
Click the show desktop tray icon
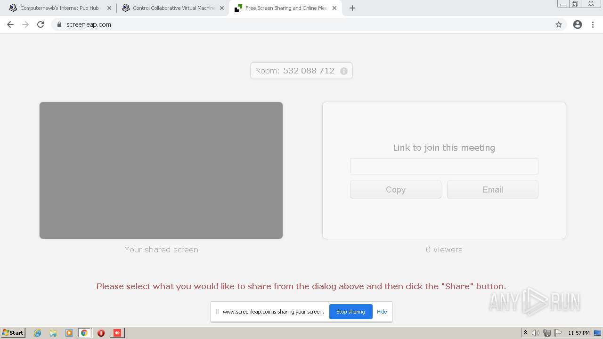597,333
